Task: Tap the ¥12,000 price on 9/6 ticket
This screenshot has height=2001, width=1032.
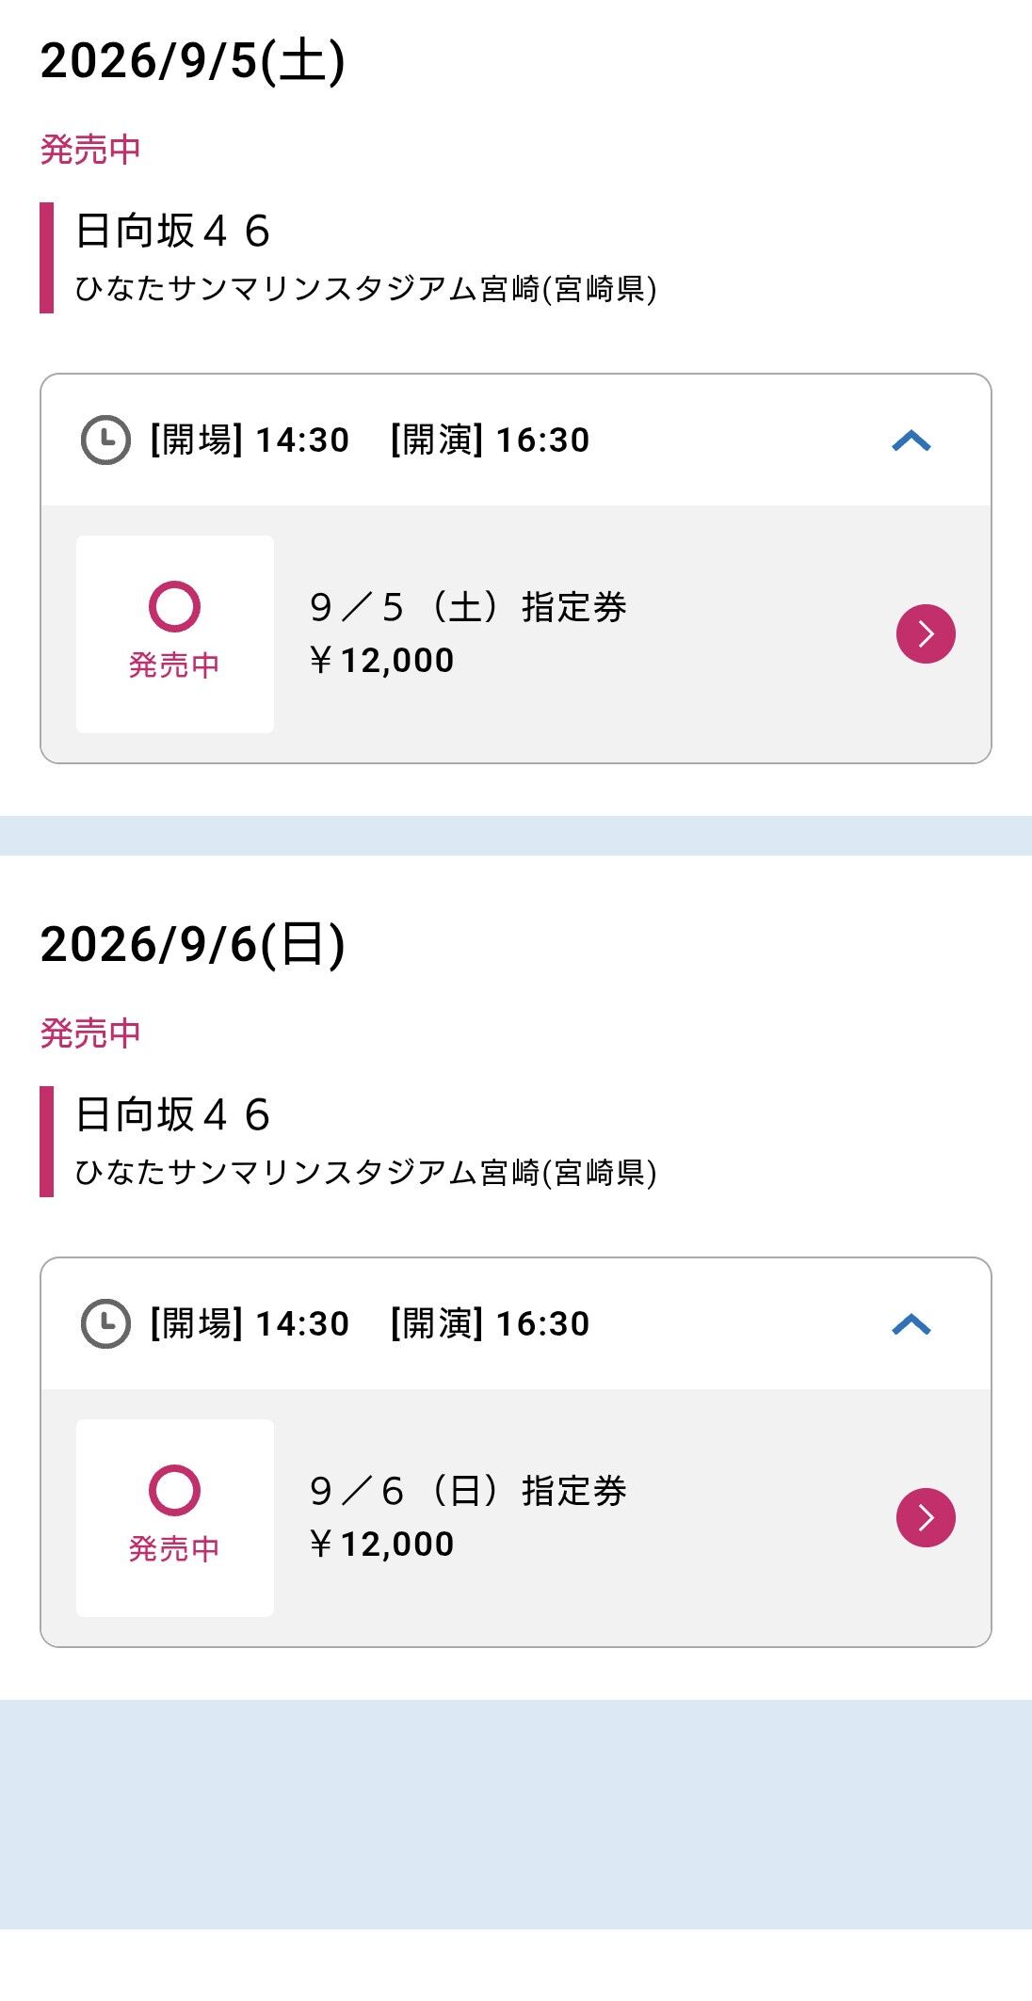Action: point(381,1544)
